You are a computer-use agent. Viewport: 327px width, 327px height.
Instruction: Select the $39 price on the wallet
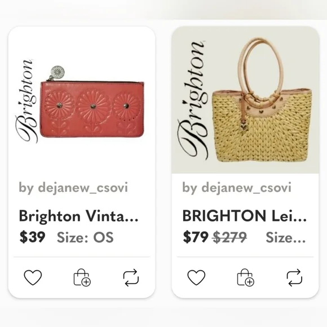tap(32, 237)
